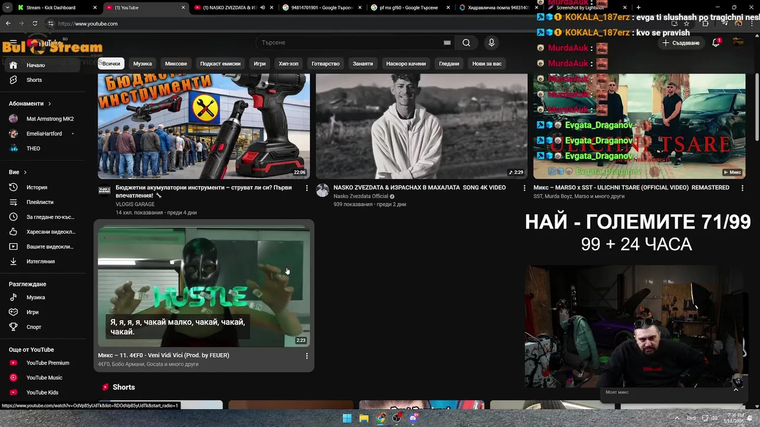Open options menu for VLOGIS GARAGE video
The image size is (760, 427).
tap(306, 188)
